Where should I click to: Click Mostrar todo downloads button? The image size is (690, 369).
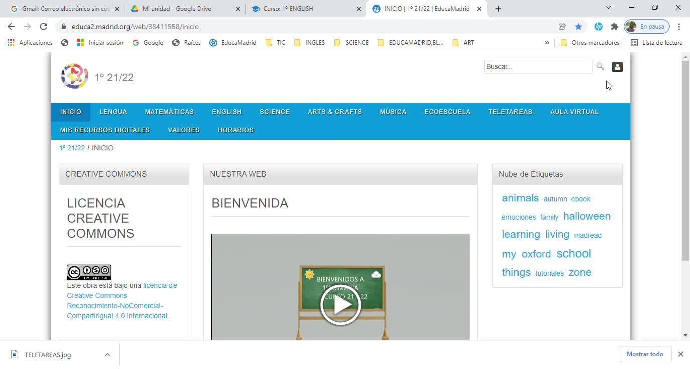click(x=645, y=354)
